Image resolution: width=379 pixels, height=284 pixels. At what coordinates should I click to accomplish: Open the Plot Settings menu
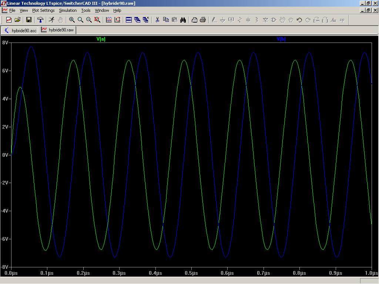pos(43,10)
